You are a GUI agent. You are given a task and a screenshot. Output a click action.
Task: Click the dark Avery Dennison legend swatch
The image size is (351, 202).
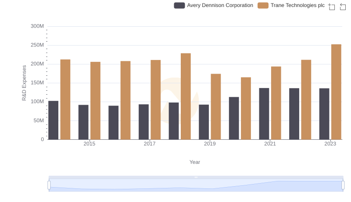[179, 5]
